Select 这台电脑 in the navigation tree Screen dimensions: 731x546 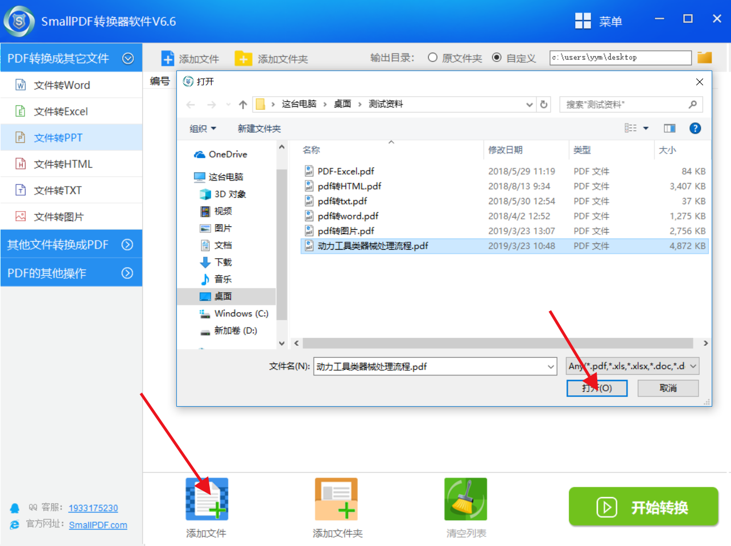[x=225, y=177]
